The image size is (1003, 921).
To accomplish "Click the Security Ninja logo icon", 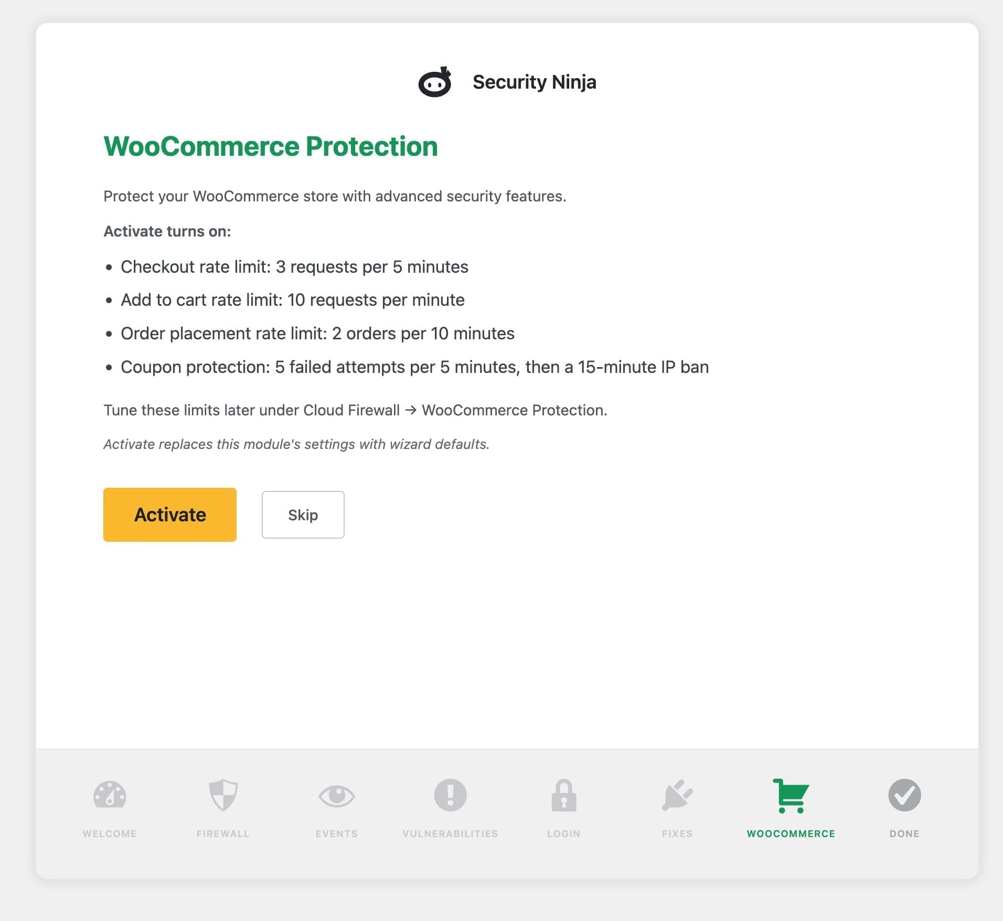I will (435, 82).
